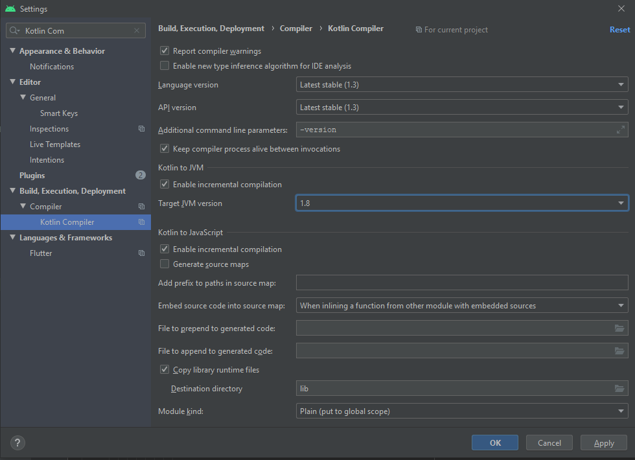
Task: Click browse folder icon for append file
Action: click(x=619, y=351)
